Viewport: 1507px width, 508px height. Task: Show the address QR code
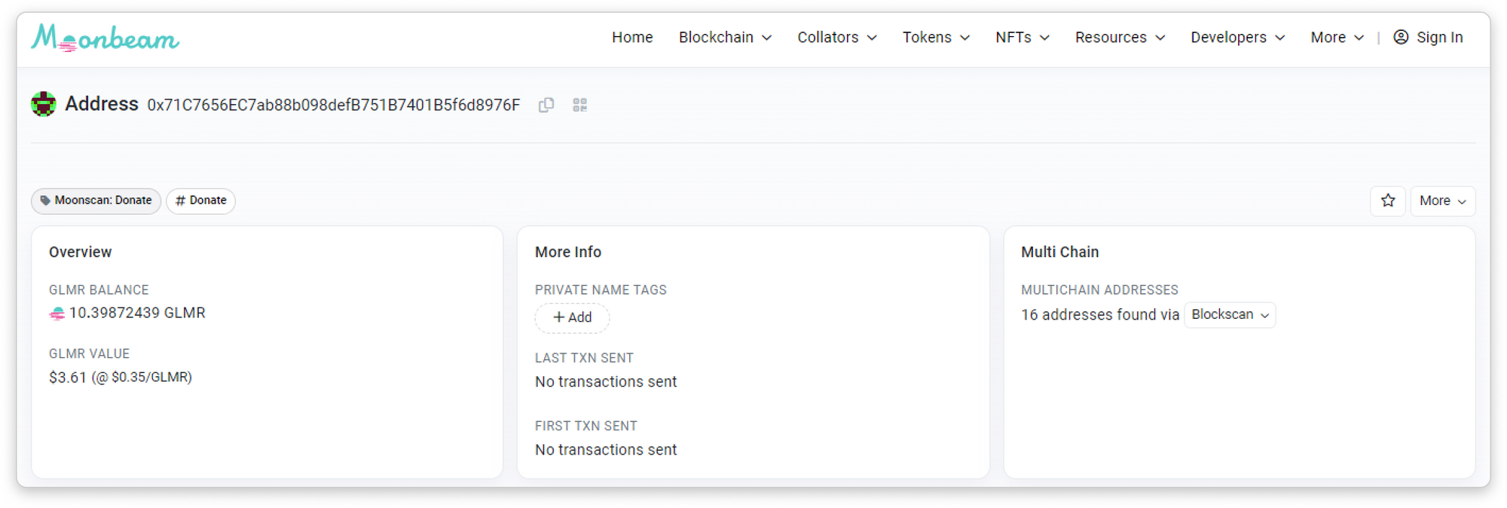point(579,105)
